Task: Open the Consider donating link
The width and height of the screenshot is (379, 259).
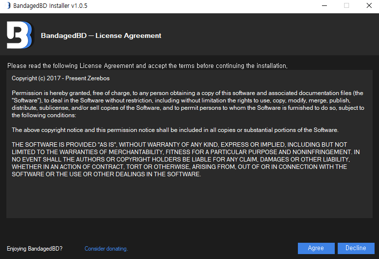Action: click(x=106, y=249)
